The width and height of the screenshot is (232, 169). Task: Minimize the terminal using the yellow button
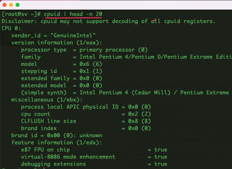(x=11, y=5)
